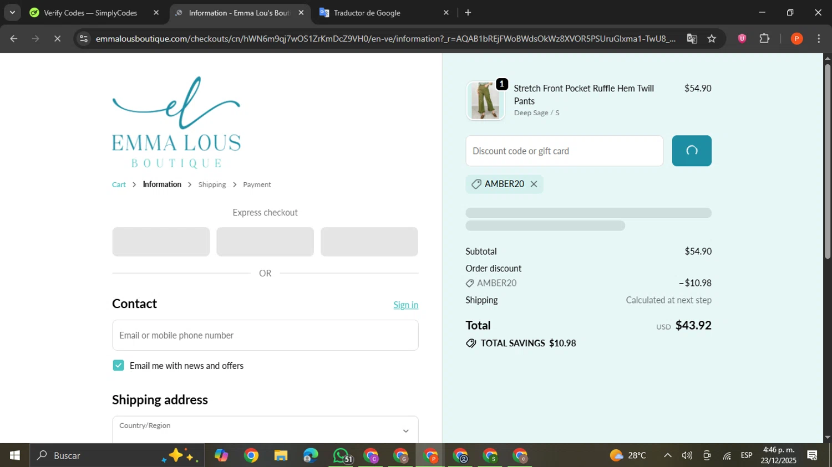Image resolution: width=832 pixels, height=467 pixels.
Task: Stop the page from loading
Action: pyautogui.click(x=57, y=39)
